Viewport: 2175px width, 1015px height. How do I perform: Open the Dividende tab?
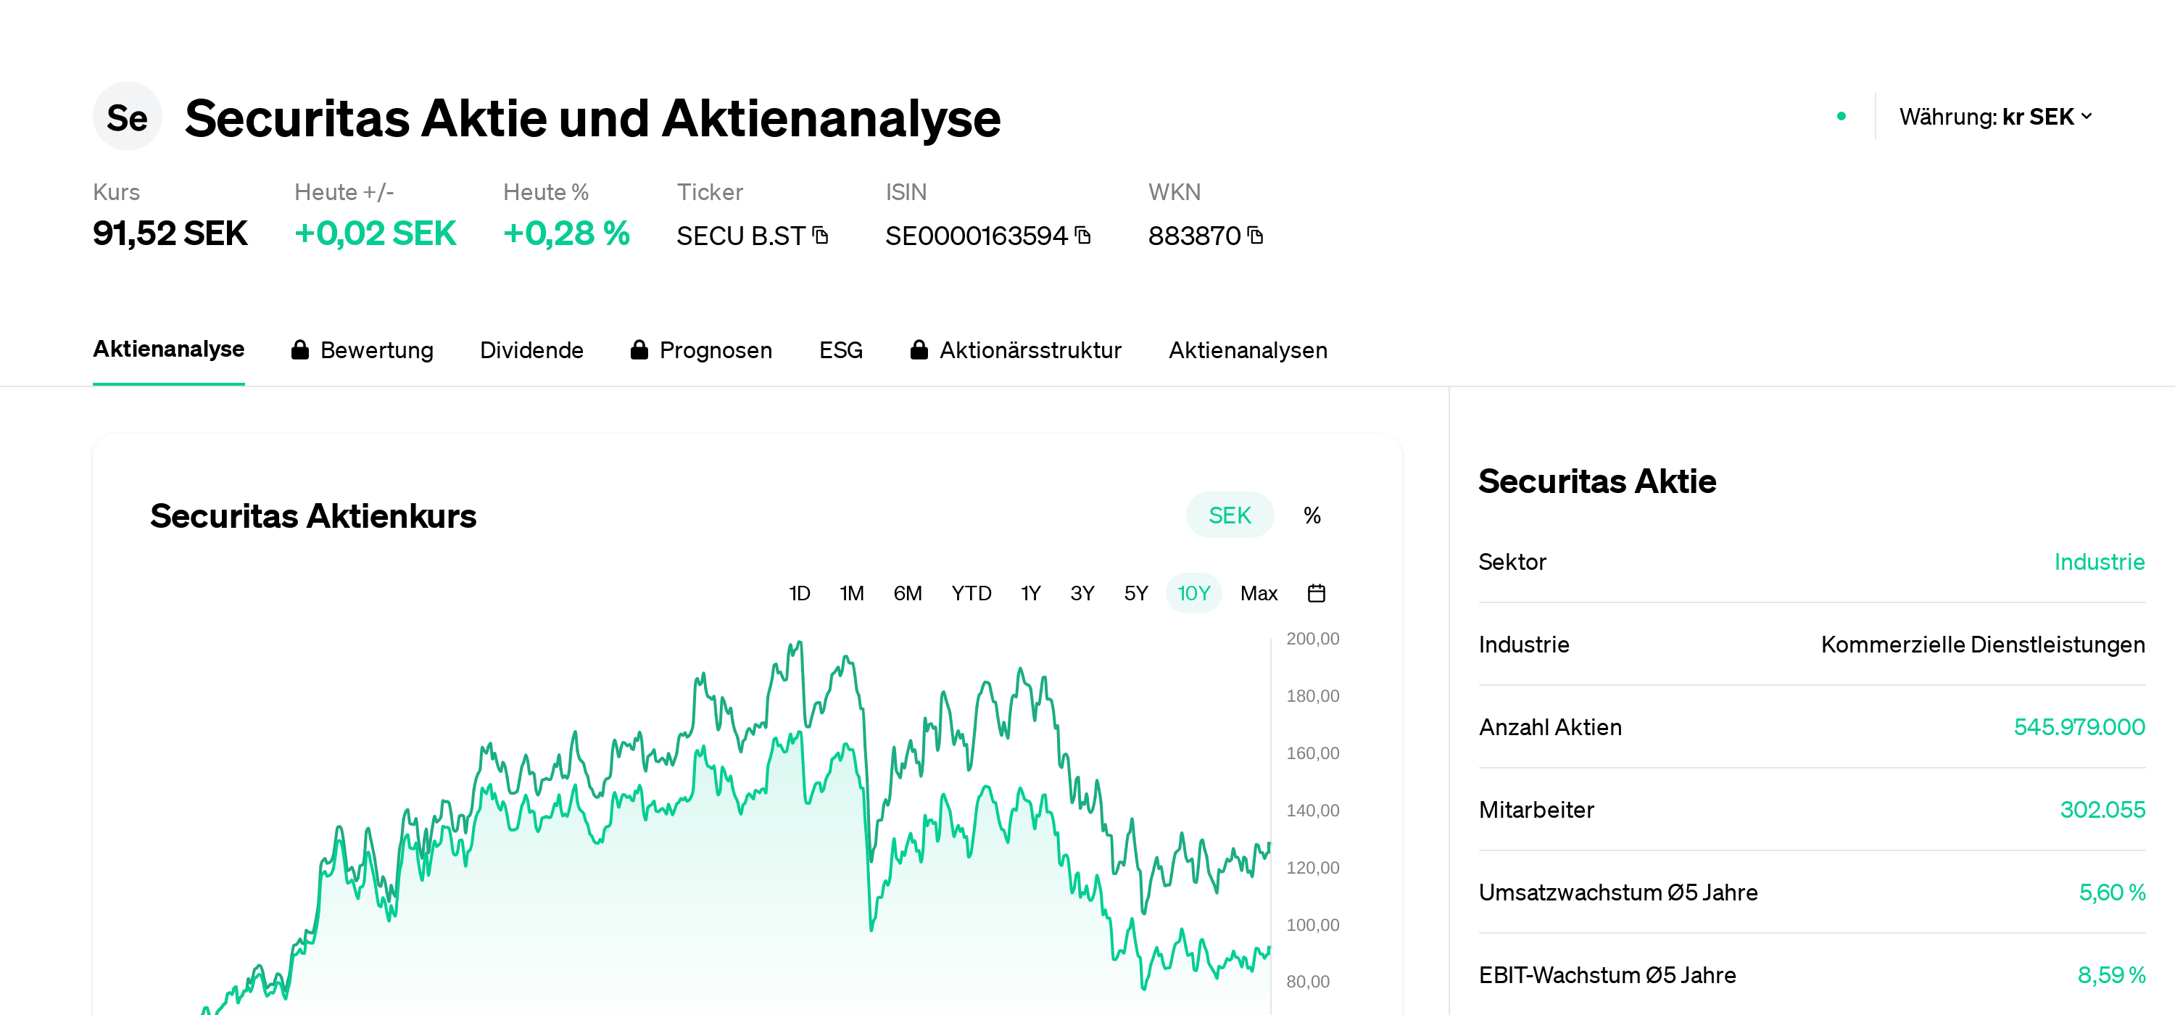531,349
